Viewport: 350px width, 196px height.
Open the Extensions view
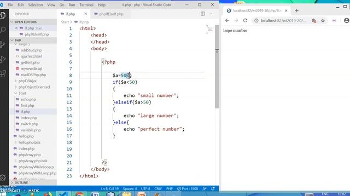[3, 74]
